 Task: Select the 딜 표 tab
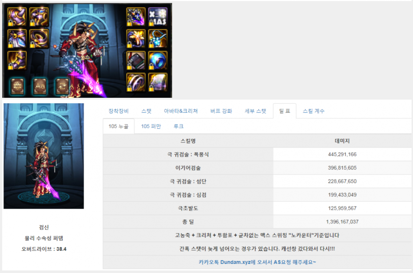(285, 111)
